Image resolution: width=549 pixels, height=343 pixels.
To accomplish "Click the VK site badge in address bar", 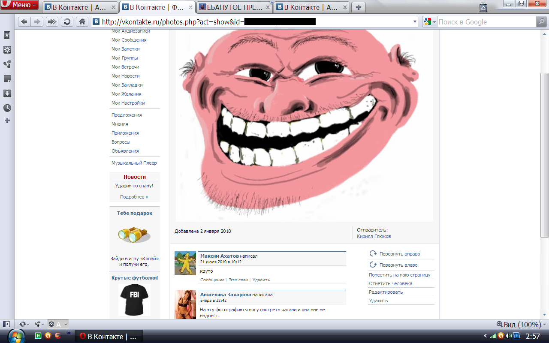I will 97,22.
